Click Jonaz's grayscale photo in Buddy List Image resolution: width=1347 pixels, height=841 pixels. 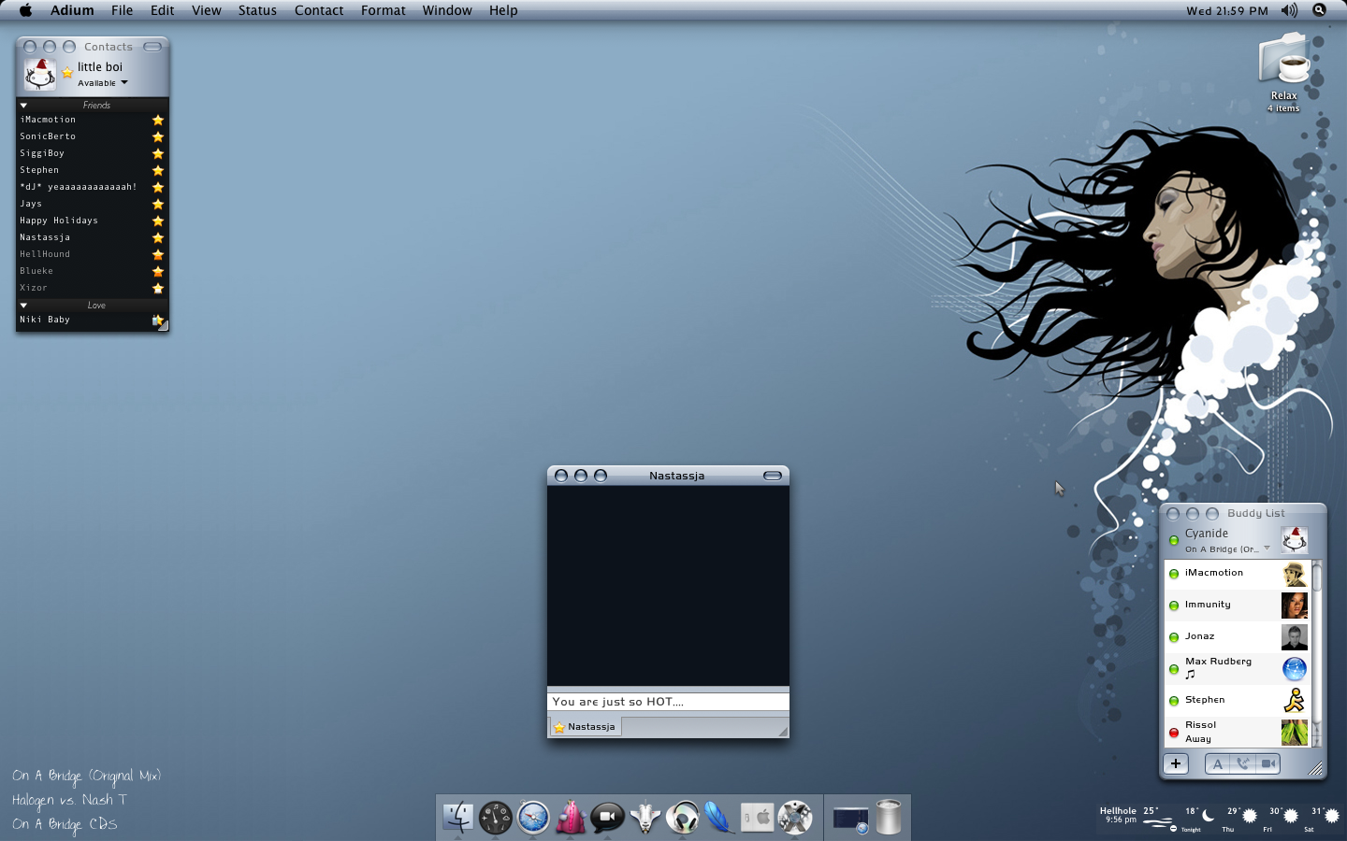(1295, 637)
